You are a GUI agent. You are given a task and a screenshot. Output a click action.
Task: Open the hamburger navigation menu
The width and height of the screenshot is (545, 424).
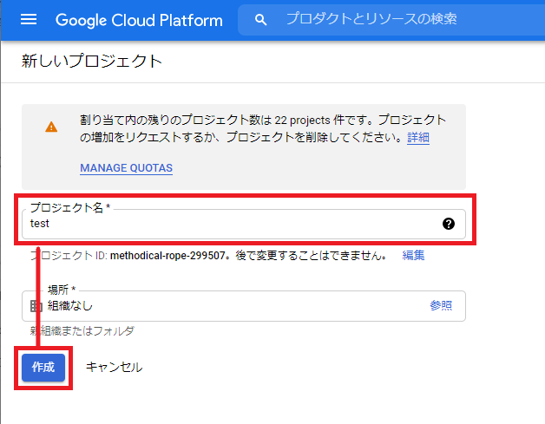(x=29, y=19)
